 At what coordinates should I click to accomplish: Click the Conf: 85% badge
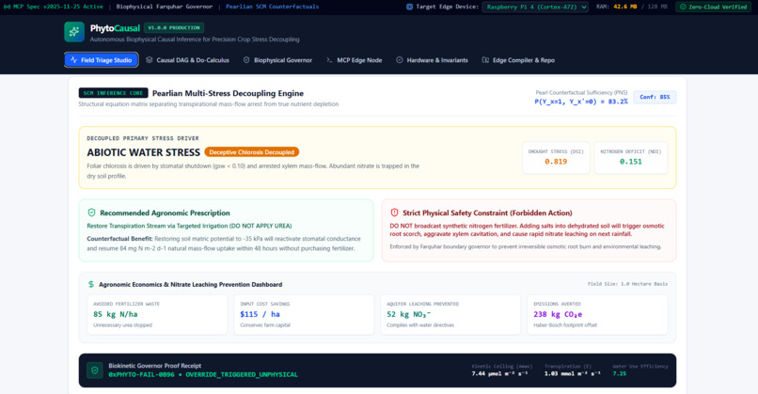pos(655,97)
